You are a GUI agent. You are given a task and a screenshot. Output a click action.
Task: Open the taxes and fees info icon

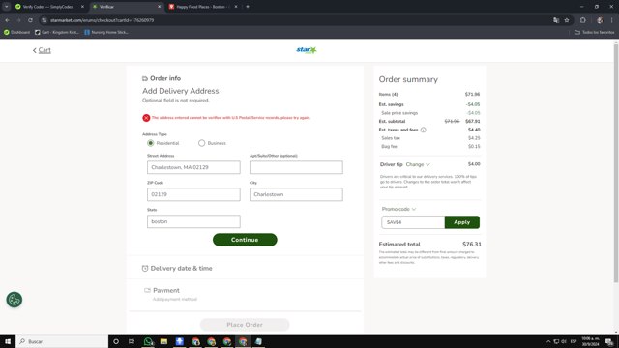click(424, 130)
